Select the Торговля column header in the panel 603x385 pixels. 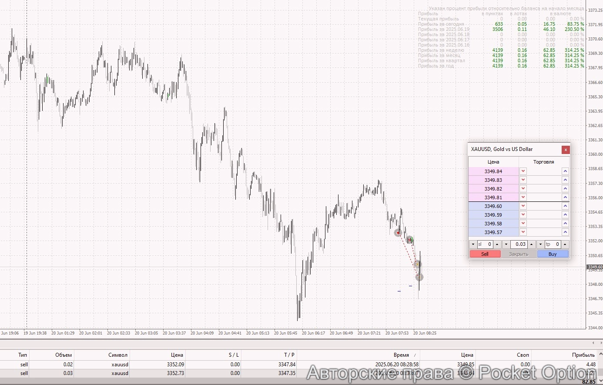click(x=544, y=161)
